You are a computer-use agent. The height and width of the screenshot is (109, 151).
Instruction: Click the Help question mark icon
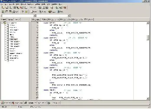coord(23,12)
